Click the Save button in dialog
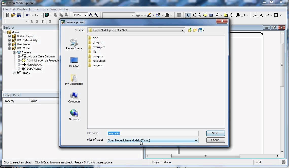Image resolution: width=289 pixels, height=168 pixels. (x=215, y=133)
